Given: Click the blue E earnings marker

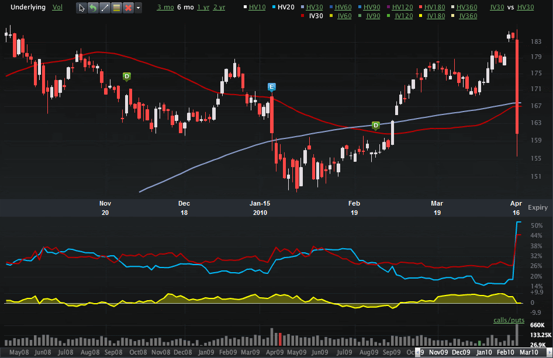Looking at the screenshot, I should click(271, 87).
